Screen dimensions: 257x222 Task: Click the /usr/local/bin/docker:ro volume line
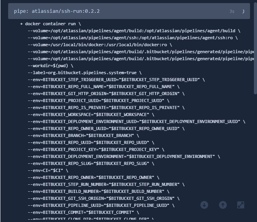pyautogui.click(x=100, y=45)
